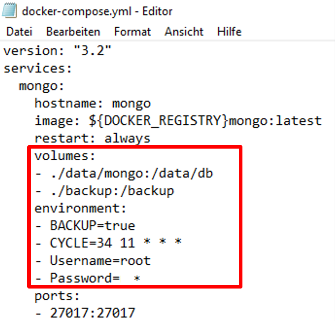Screen dimensions: 335x321
Task: Click the 27017:27017 port mapping line
Action: (x=85, y=313)
